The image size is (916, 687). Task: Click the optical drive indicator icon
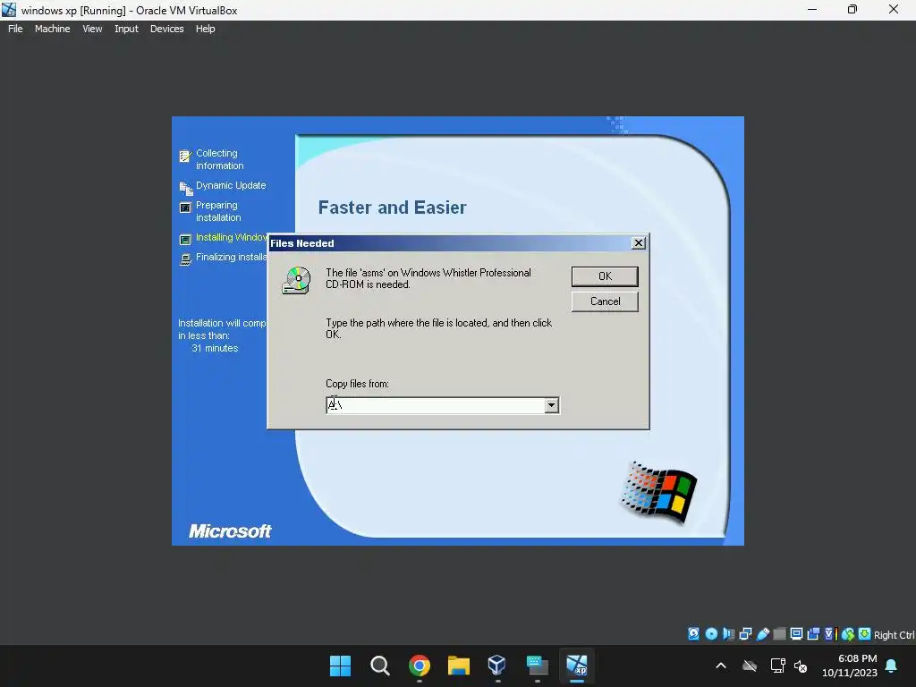pyautogui.click(x=711, y=634)
